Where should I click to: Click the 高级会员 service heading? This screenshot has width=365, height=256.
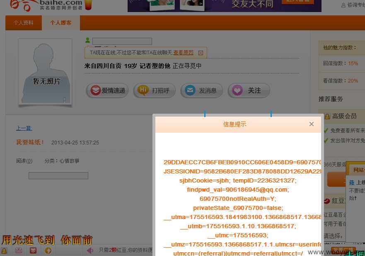point(344,116)
